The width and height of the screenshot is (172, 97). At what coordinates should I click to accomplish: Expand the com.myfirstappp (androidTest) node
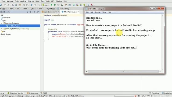pos(2,29)
